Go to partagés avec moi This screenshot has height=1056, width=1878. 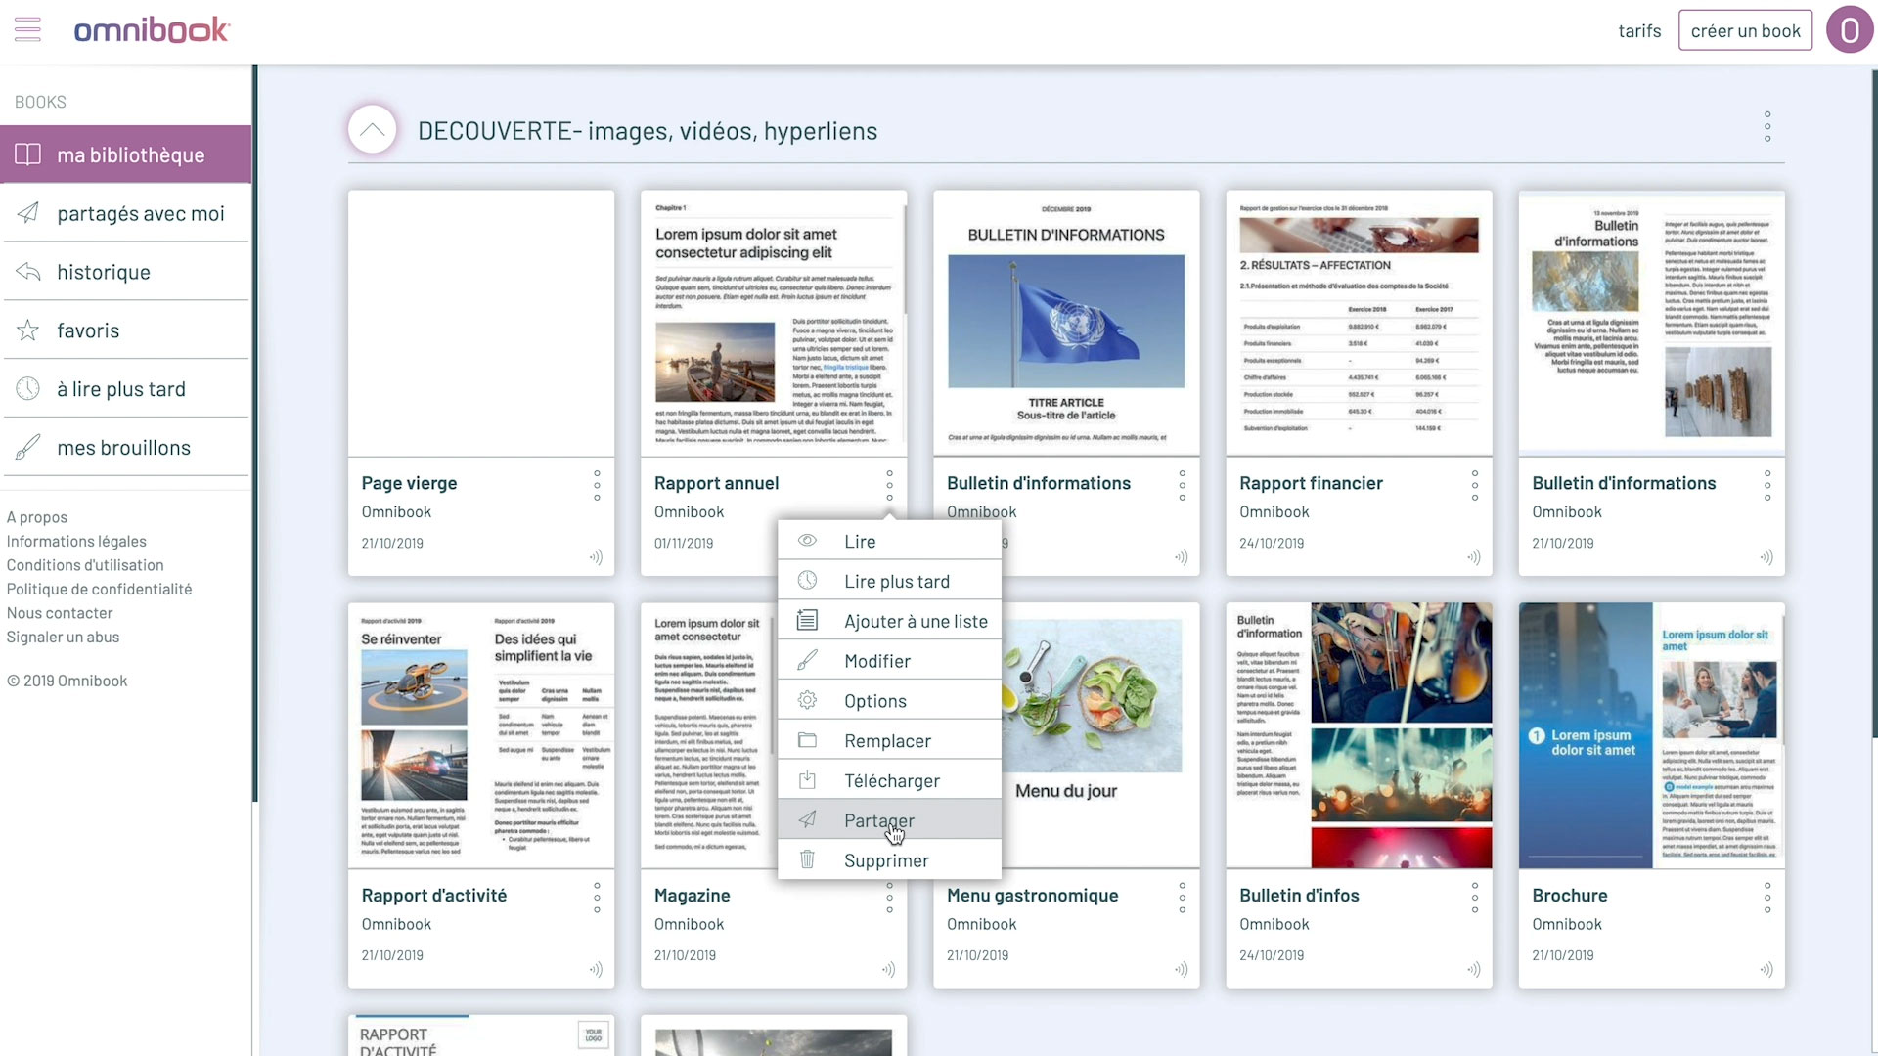140,213
